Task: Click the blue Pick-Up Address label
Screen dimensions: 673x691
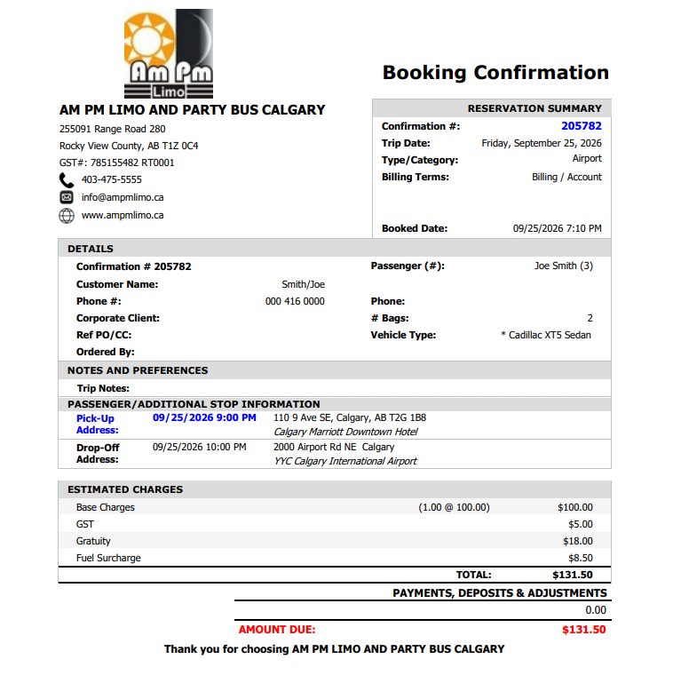Action: pos(98,425)
